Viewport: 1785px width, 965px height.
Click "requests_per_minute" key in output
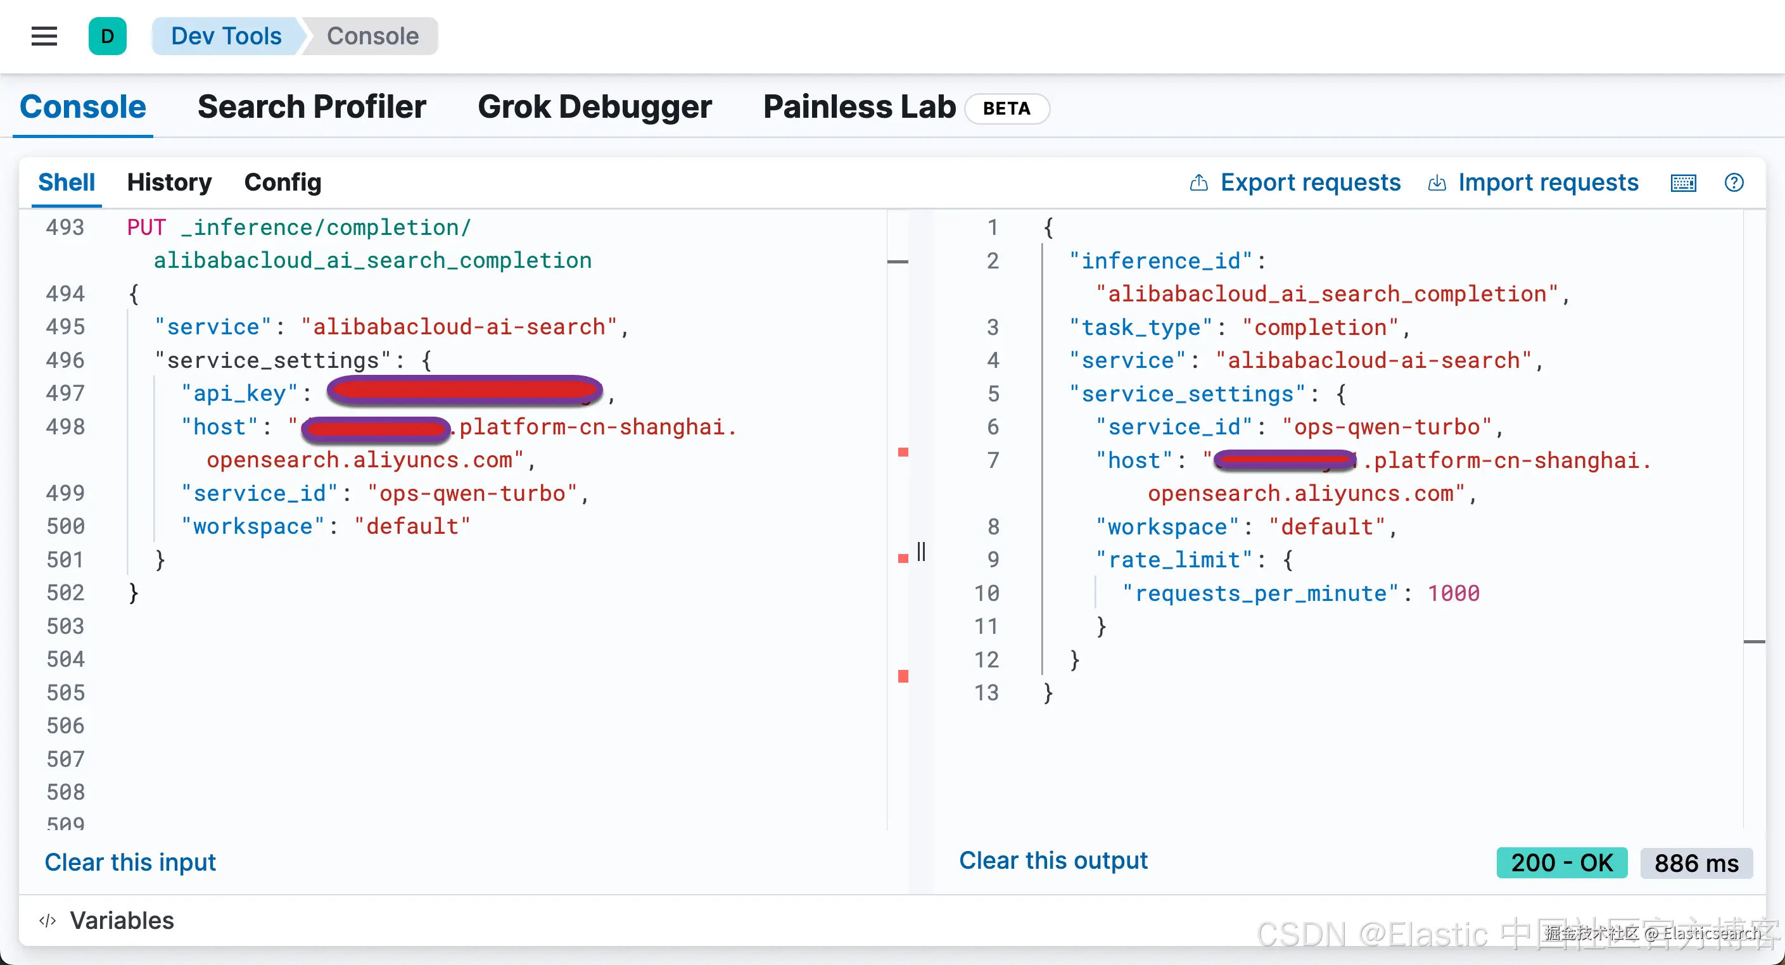coord(1261,593)
